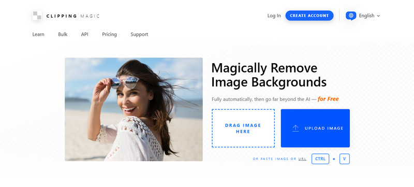The image size is (414, 187).
Task: View the Pricing page
Action: [109, 34]
